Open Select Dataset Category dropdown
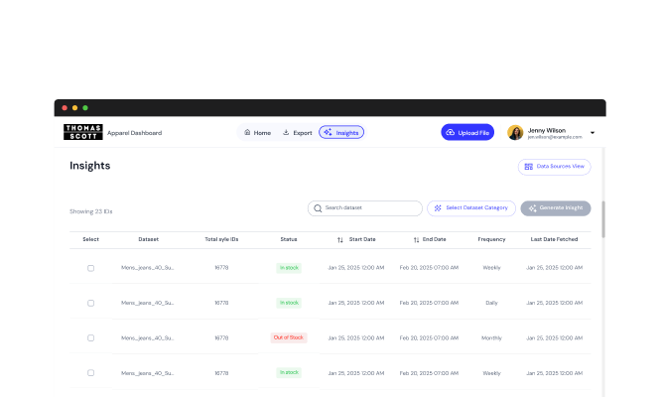This screenshot has width=661, height=397. [470, 208]
